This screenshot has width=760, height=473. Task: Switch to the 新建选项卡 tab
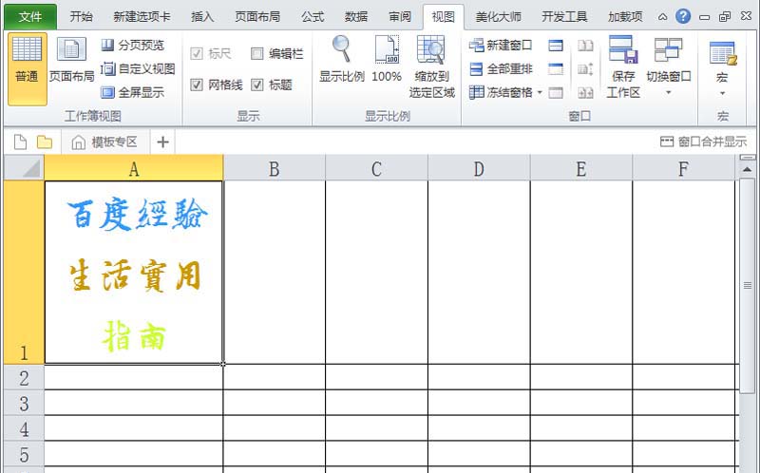142,17
